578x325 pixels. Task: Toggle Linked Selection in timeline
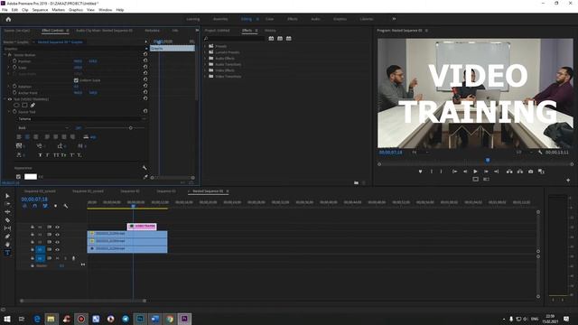point(45,206)
